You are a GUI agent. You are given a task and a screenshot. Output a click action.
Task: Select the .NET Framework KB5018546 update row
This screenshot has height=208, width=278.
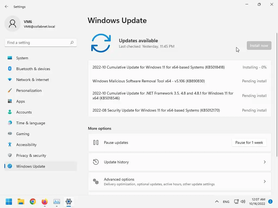tap(180, 96)
